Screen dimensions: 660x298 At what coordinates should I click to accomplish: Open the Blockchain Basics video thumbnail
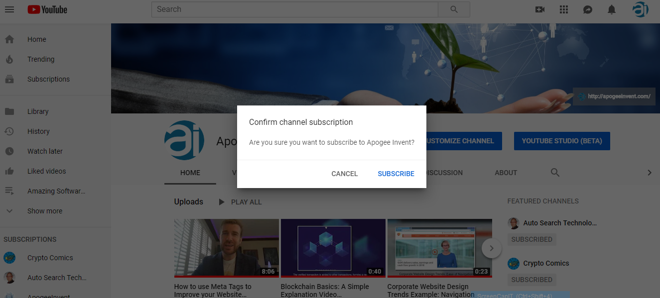pos(333,248)
